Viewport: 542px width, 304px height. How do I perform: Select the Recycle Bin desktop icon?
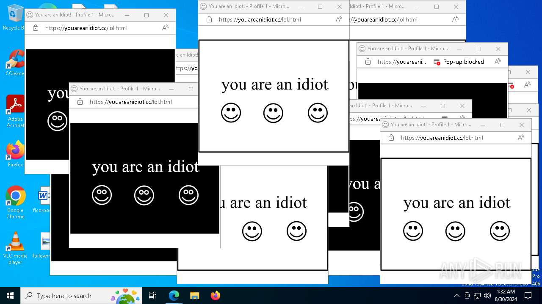pyautogui.click(x=15, y=17)
